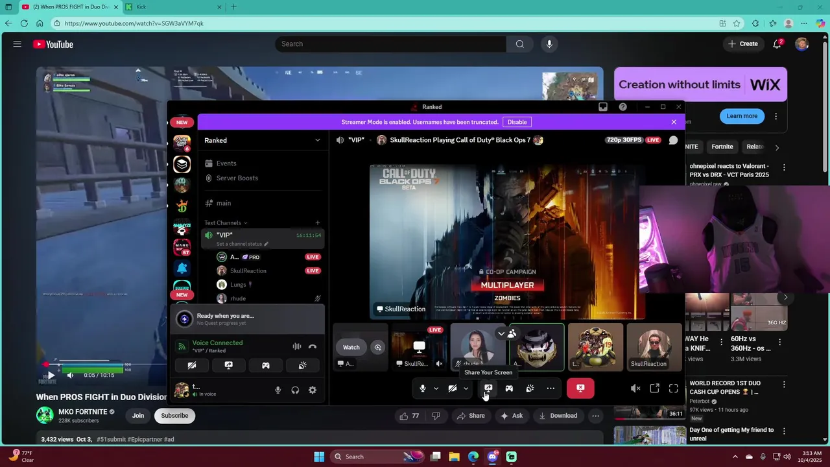The image size is (830, 467).
Task: Open soundboard in voice connected panel
Action: [x=302, y=366]
